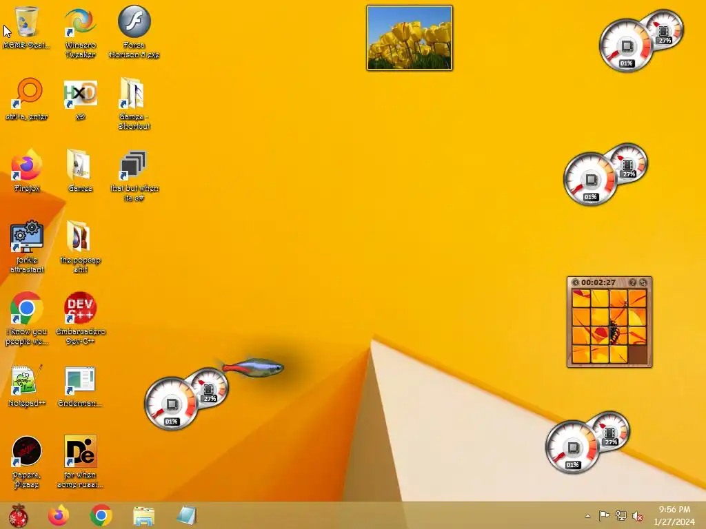Click the puzzle gadget's question-mark show-picture button
This screenshot has height=529, width=706.
633,282
